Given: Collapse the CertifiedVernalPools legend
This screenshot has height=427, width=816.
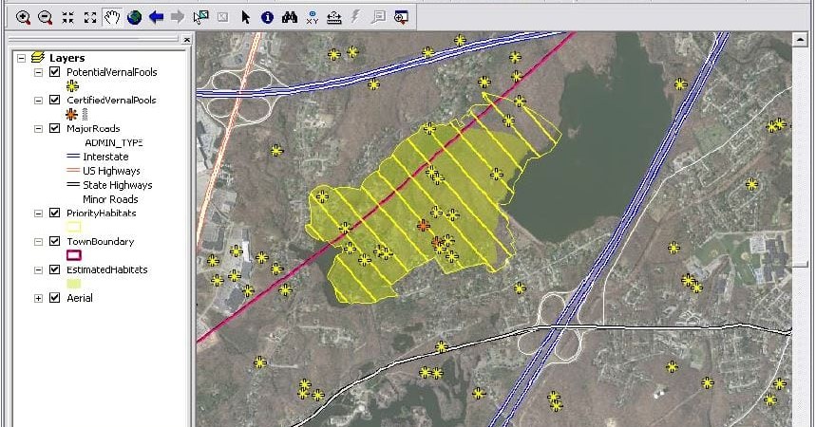Looking at the screenshot, I should 38,101.
